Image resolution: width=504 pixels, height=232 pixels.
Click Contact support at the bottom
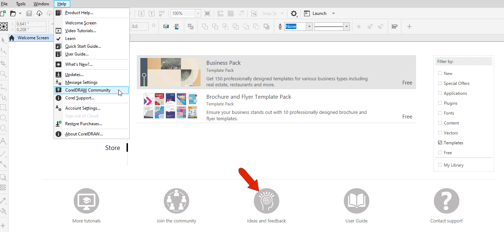pyautogui.click(x=446, y=201)
